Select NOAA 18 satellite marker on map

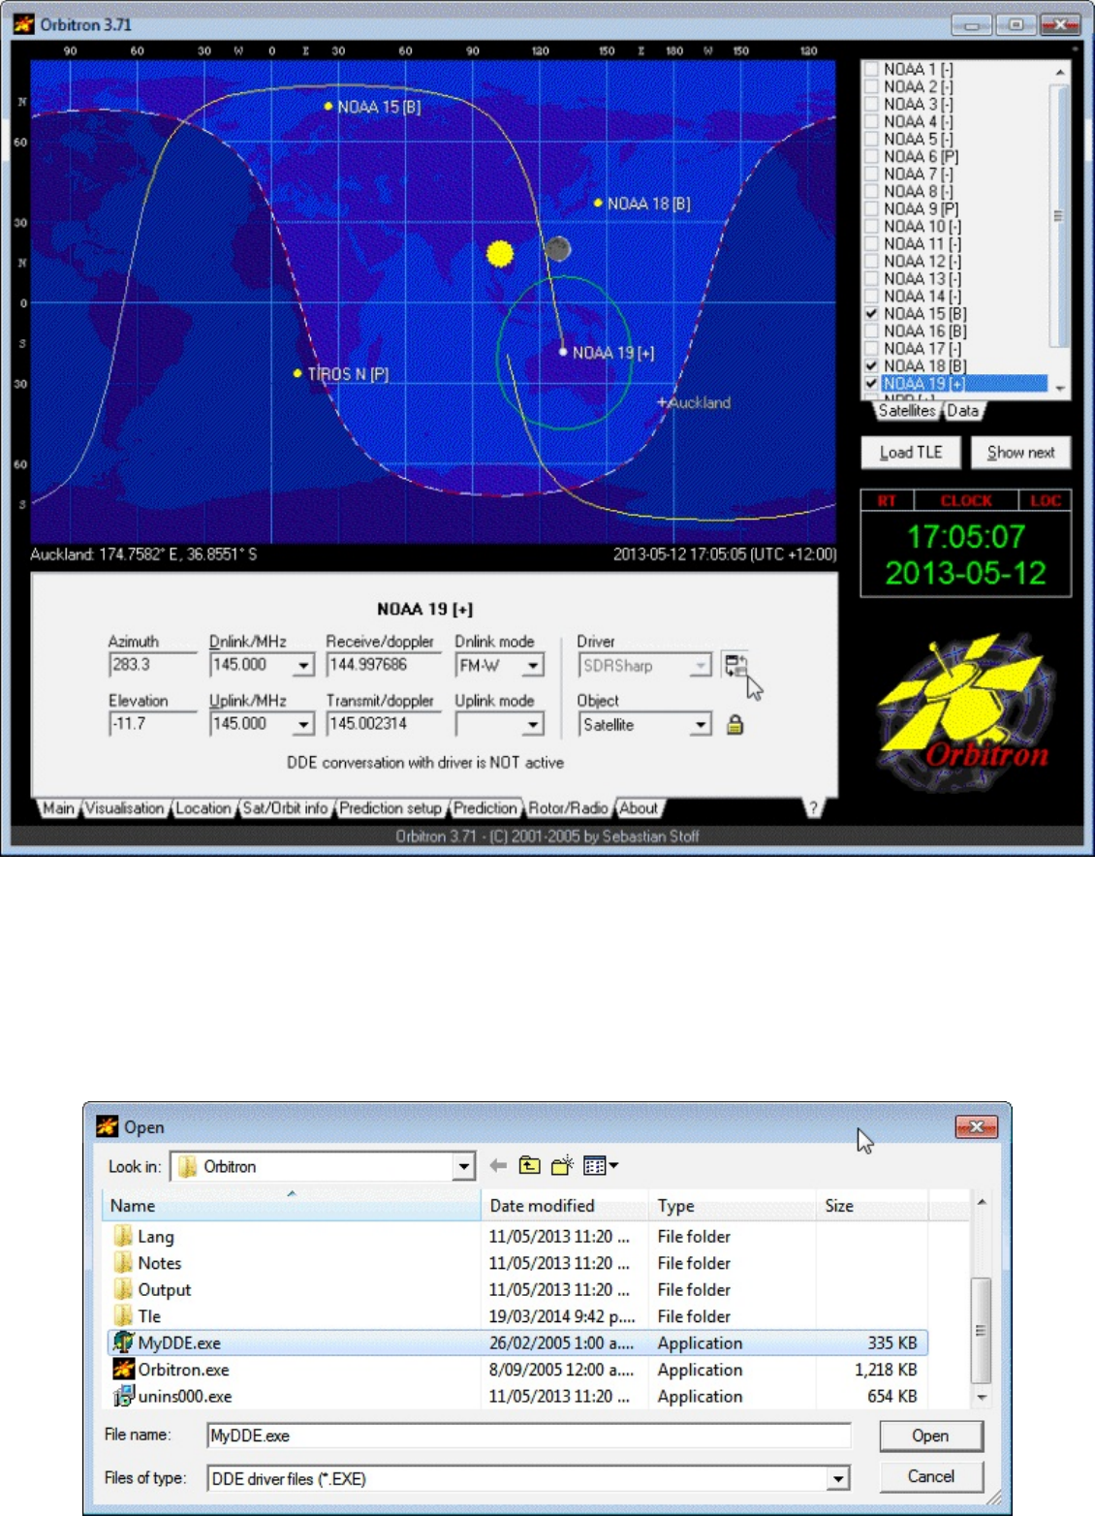[598, 203]
